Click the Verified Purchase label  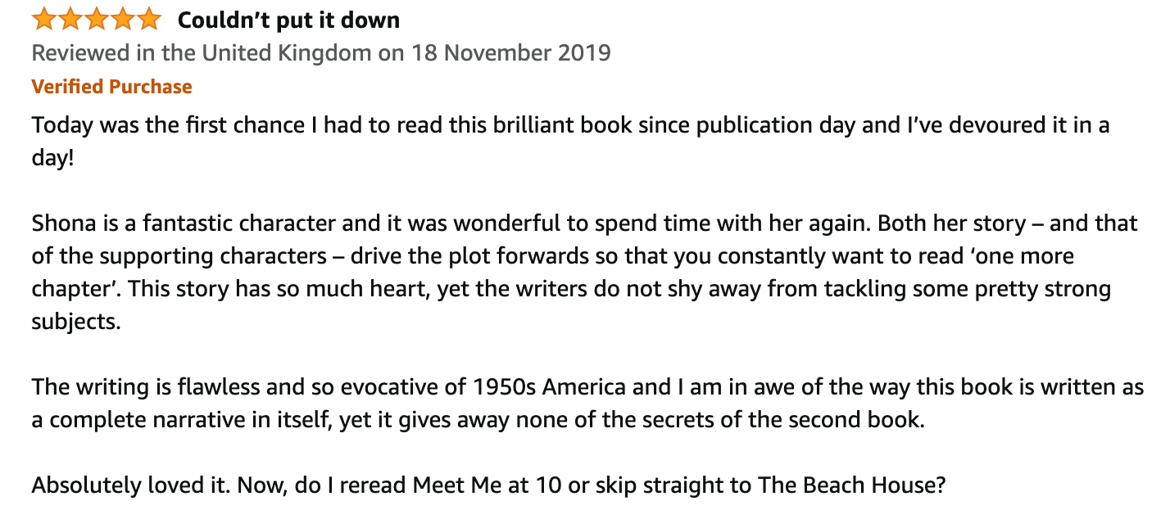point(112,87)
